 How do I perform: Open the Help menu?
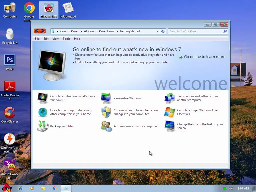(x=77, y=39)
